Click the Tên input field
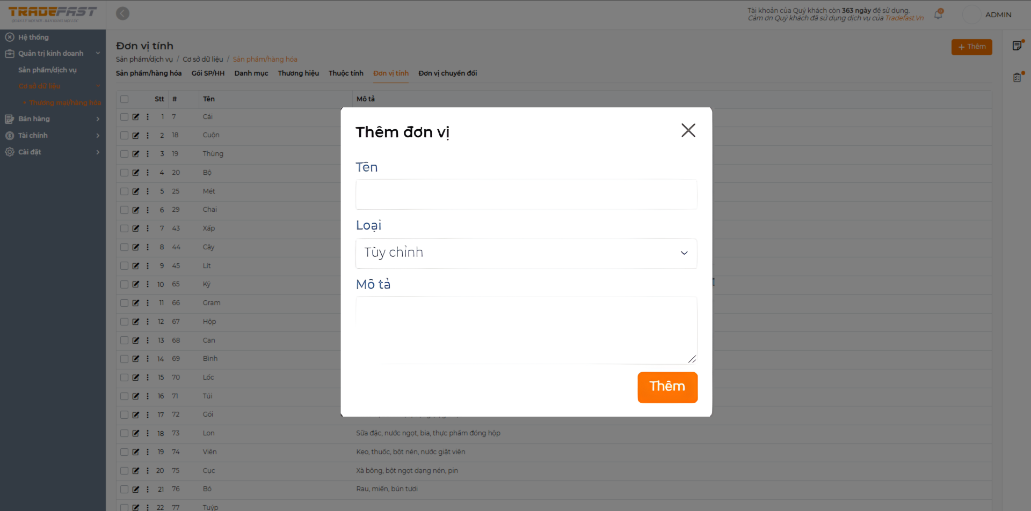 coord(526,194)
